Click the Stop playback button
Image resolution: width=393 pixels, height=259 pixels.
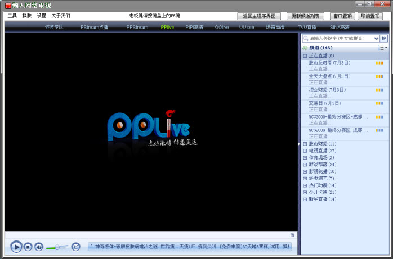(x=28, y=247)
